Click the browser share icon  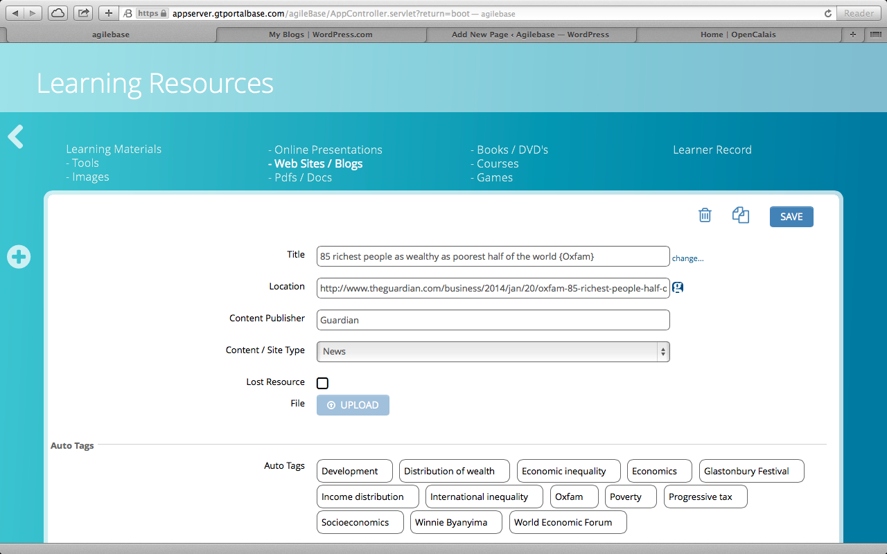[x=83, y=13]
